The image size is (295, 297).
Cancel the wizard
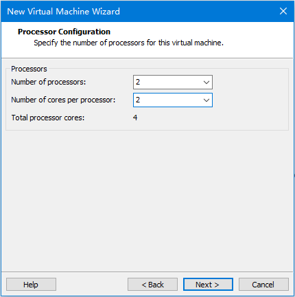(x=263, y=285)
